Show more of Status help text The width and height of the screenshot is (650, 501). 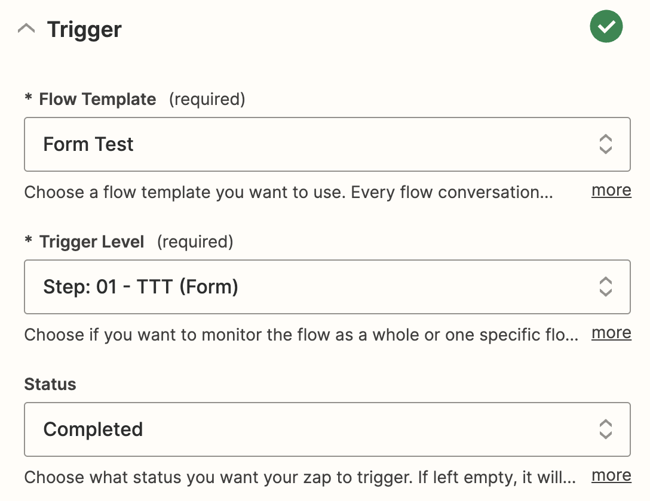(611, 475)
